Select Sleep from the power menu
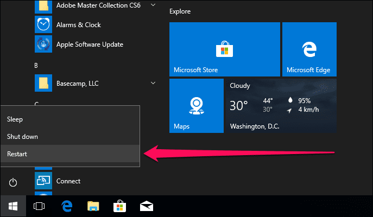 point(70,119)
